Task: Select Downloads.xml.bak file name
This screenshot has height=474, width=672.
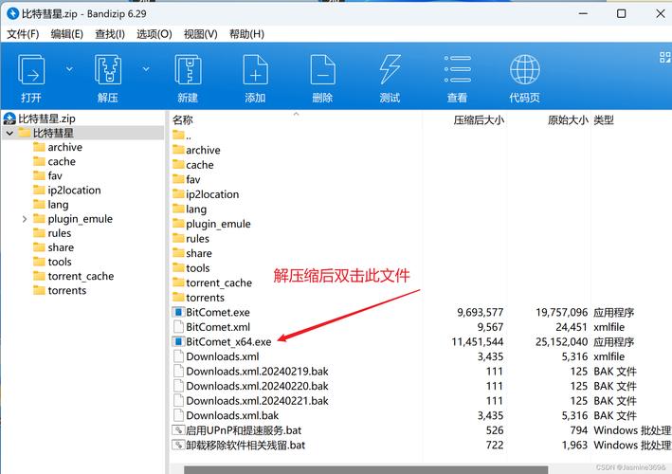Action: coord(232,416)
